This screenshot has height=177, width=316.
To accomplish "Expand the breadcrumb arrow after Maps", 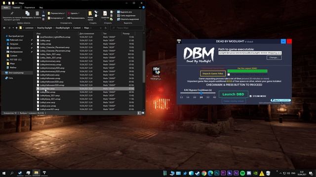I will click(x=91, y=28).
